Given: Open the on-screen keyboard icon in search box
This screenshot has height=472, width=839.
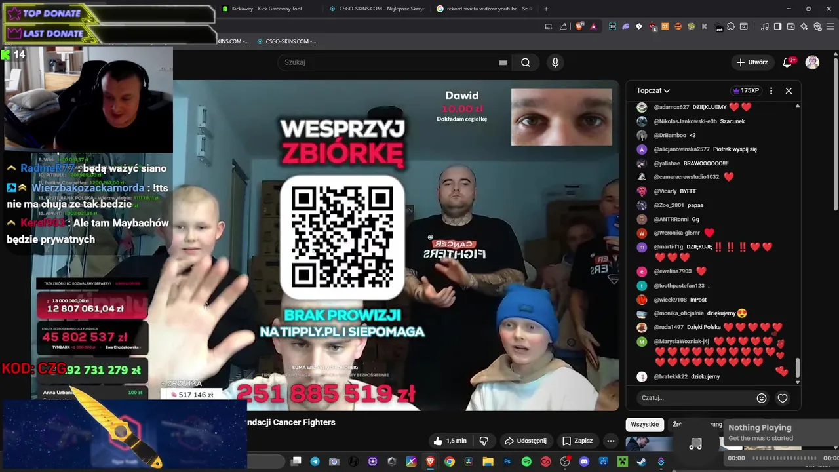Looking at the screenshot, I should click(x=503, y=62).
